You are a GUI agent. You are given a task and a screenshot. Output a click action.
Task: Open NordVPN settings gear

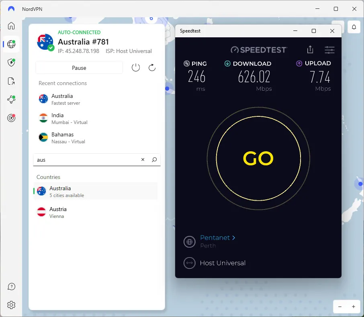pyautogui.click(x=11, y=305)
